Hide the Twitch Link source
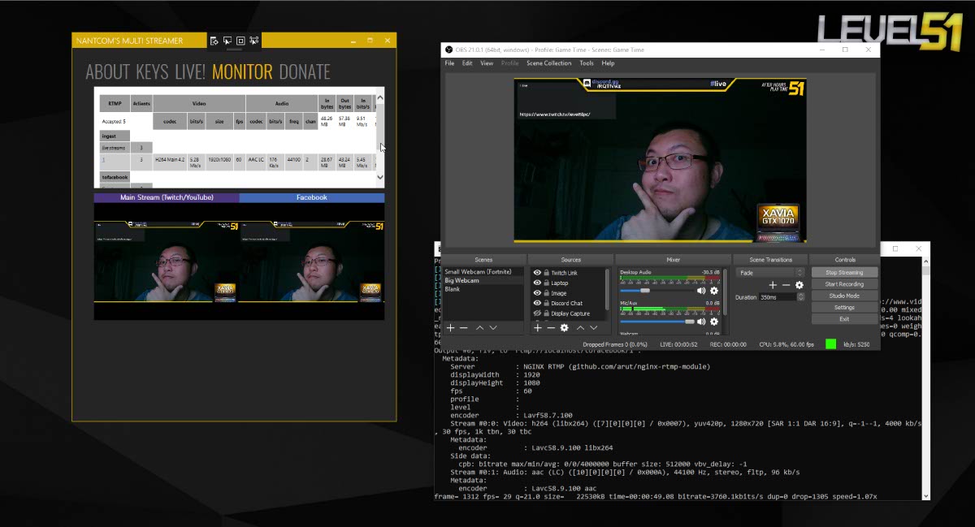 pos(537,273)
